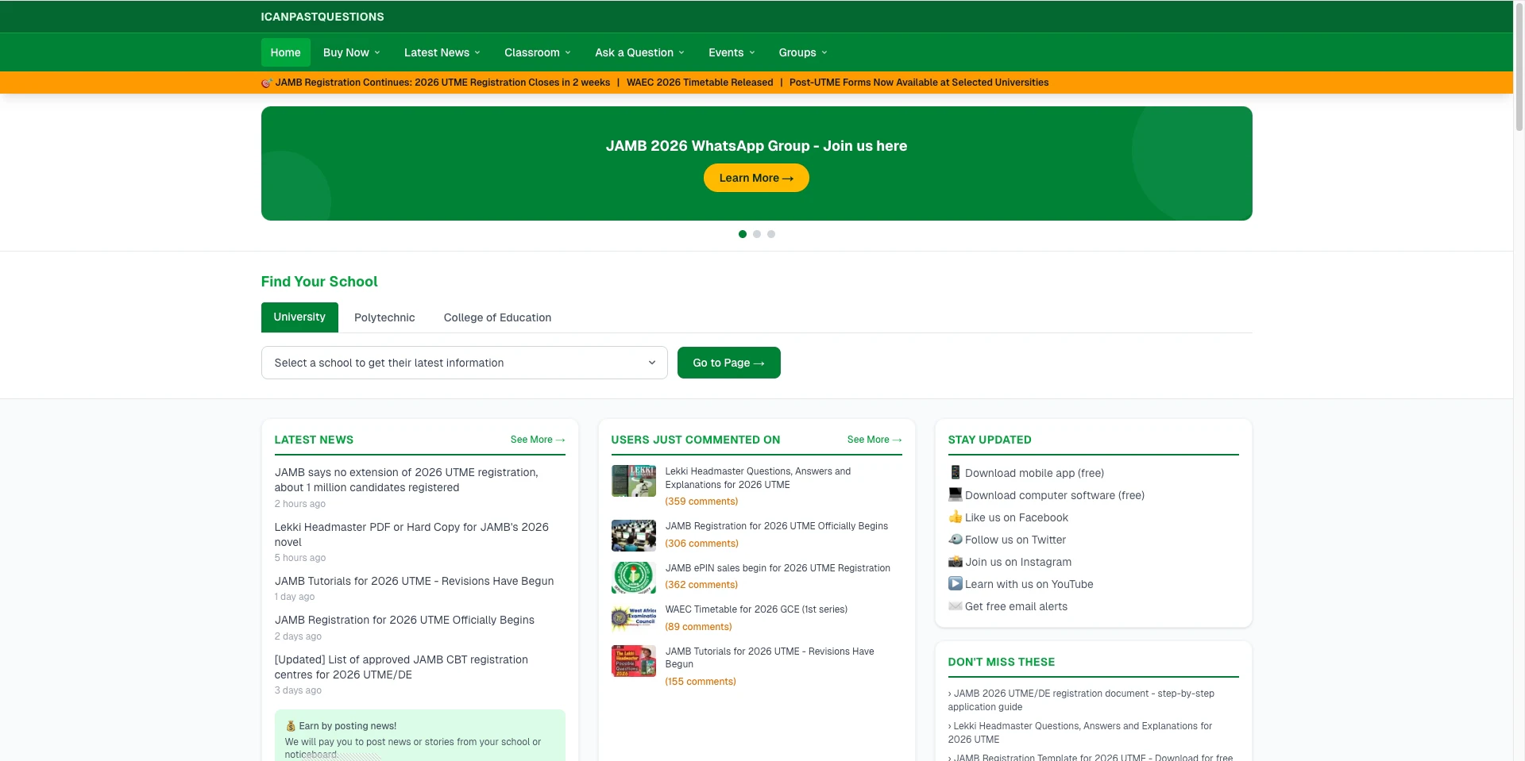The width and height of the screenshot is (1525, 761).
Task: Open the JAMB Registration Officially Begins thumbnail
Action: tap(633, 536)
